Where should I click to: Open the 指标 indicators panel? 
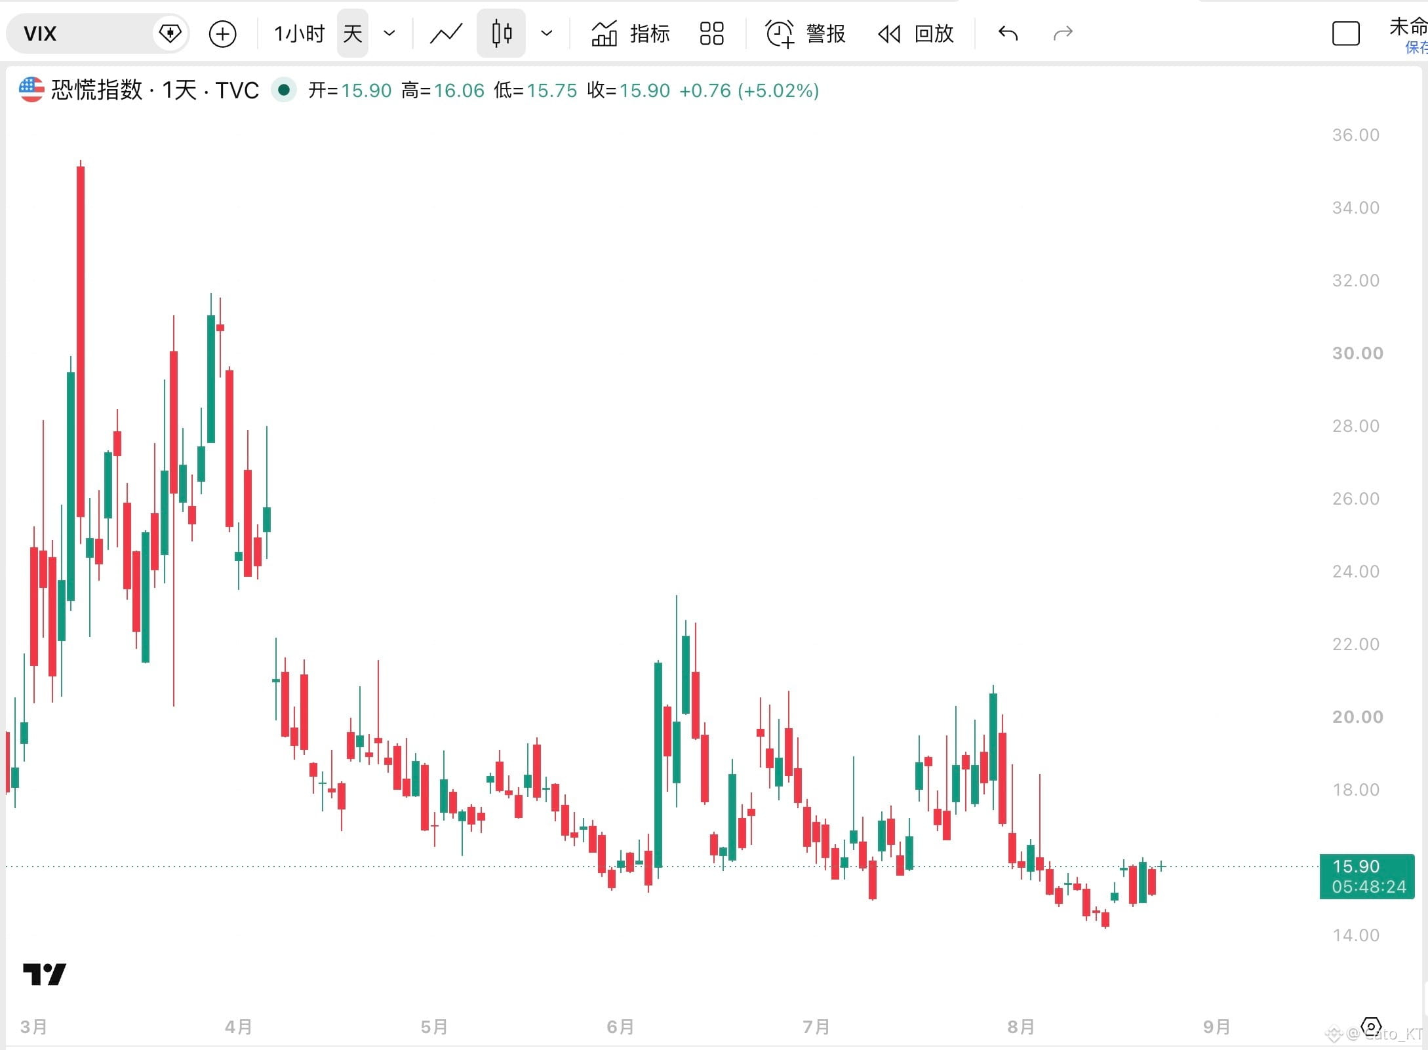coord(631,33)
